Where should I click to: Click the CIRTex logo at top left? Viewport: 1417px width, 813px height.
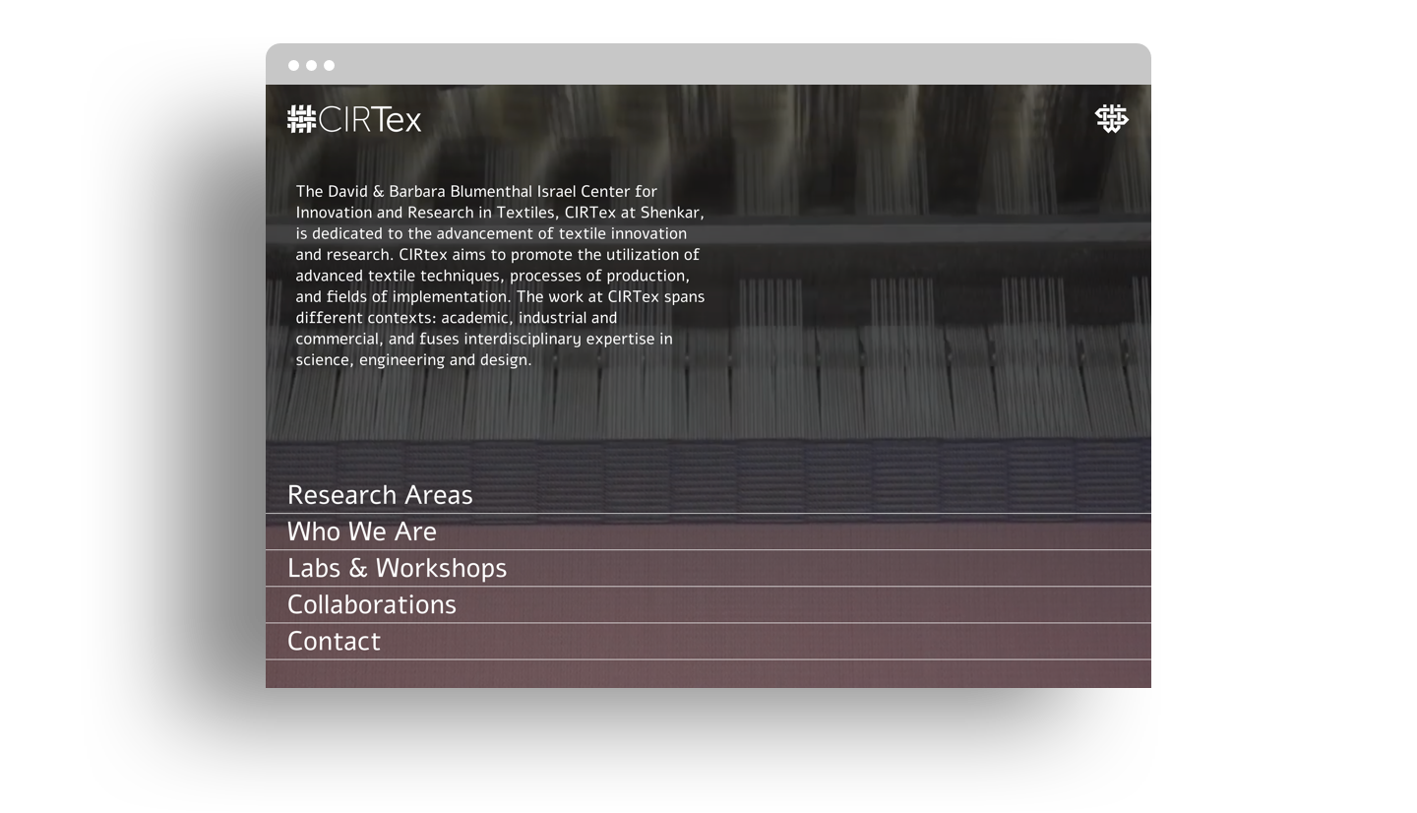(x=354, y=119)
